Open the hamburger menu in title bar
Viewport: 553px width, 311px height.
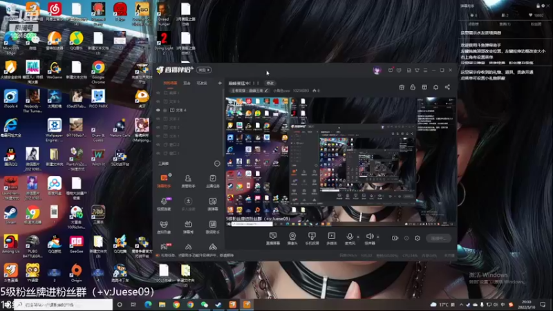pos(425,70)
